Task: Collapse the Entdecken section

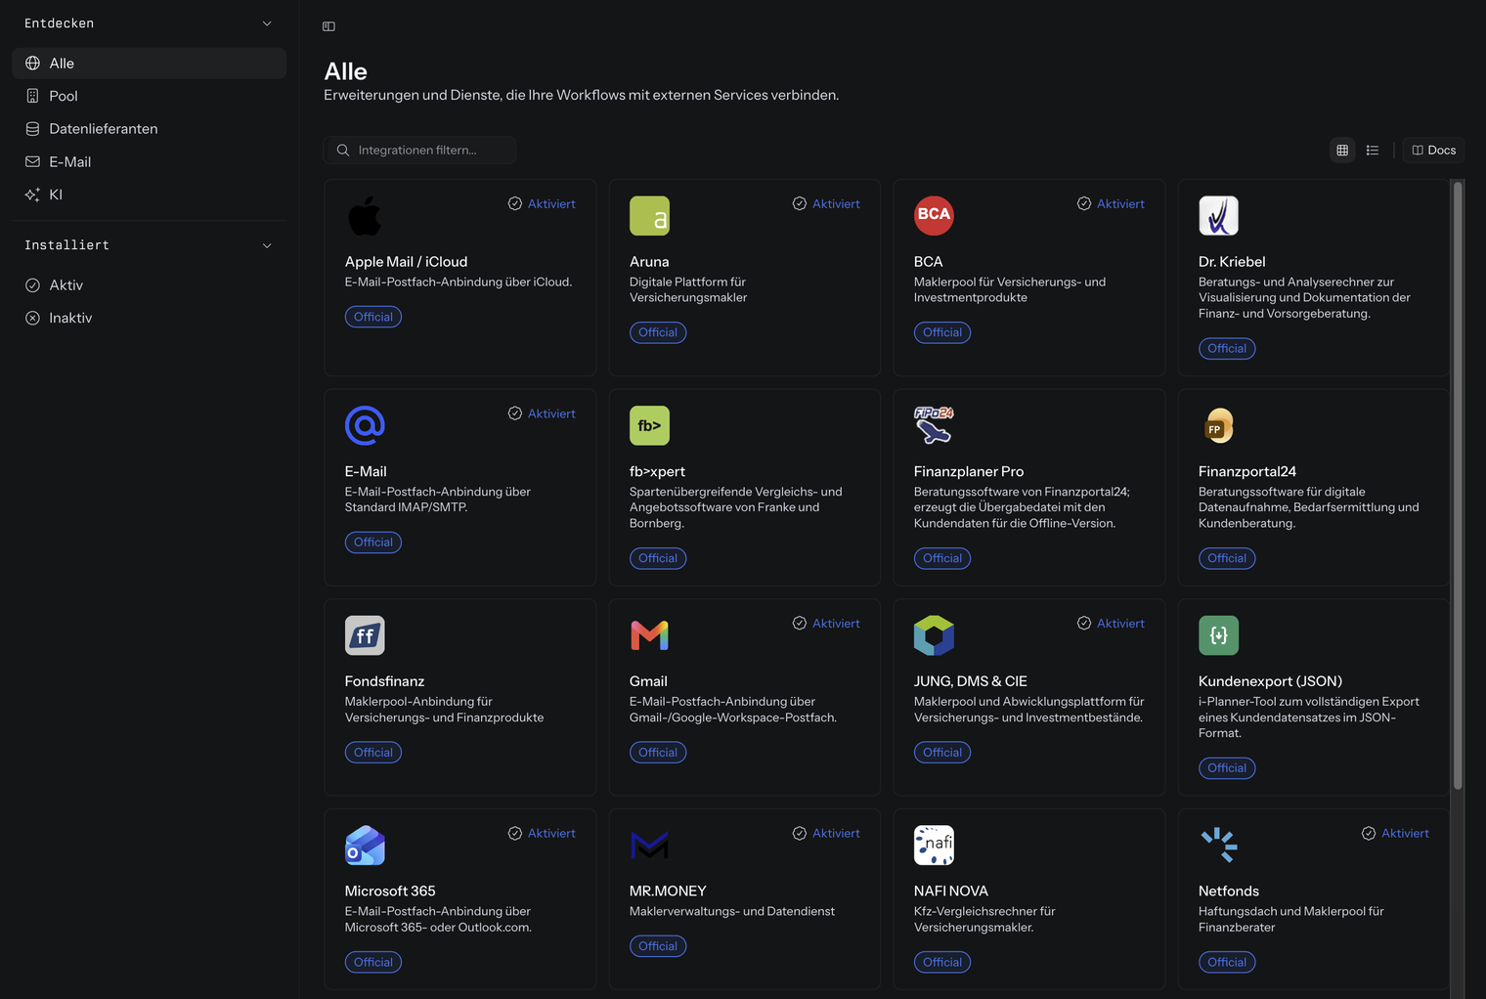Action: click(x=267, y=23)
